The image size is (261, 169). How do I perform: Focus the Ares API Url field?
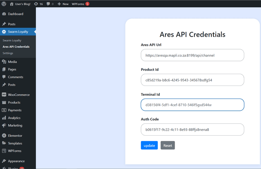(x=192, y=55)
